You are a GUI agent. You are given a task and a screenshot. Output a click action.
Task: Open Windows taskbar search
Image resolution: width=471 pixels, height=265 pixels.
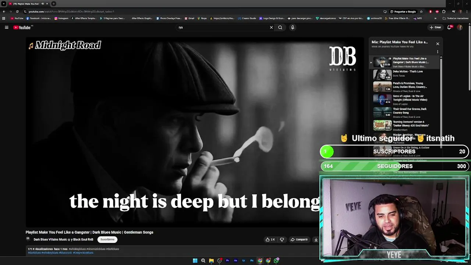pyautogui.click(x=203, y=261)
